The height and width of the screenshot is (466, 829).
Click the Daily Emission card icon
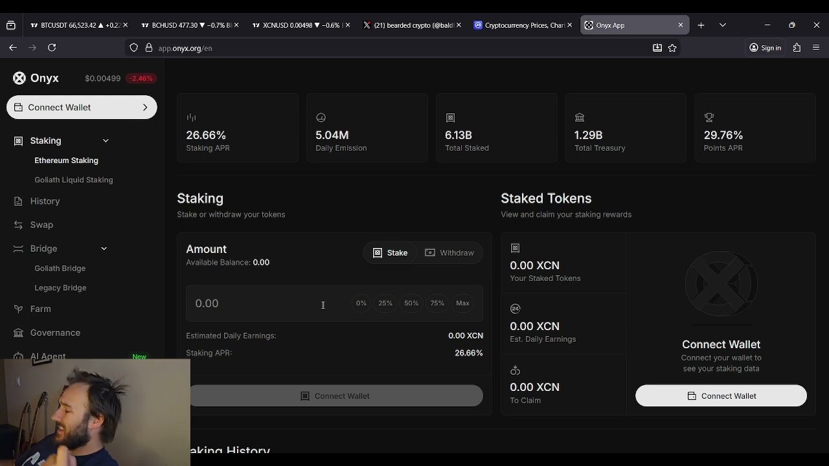tap(321, 117)
